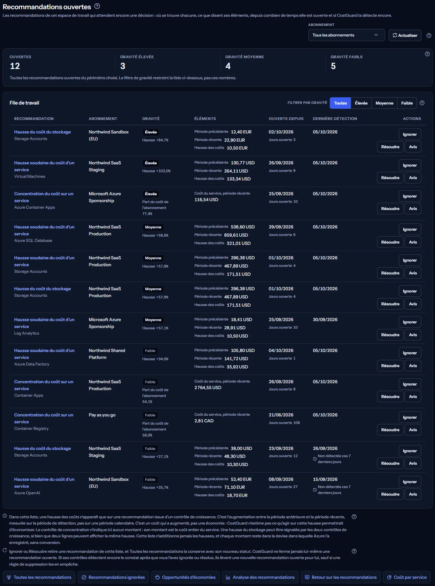Click the Faible badge in Azure Data Factory row
This screenshot has height=586, width=435.
[x=150, y=351]
